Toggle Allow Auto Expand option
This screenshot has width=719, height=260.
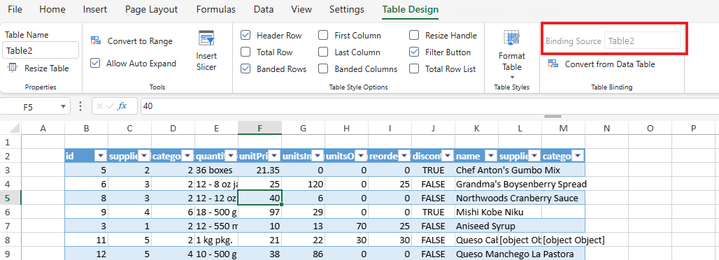point(95,64)
